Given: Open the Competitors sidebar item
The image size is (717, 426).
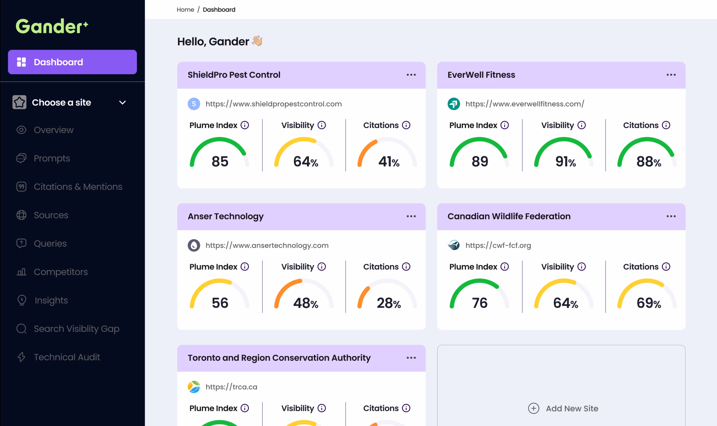Looking at the screenshot, I should pos(52,272).
